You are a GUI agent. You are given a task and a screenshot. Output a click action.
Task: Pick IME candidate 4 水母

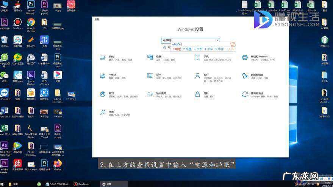click(209, 49)
